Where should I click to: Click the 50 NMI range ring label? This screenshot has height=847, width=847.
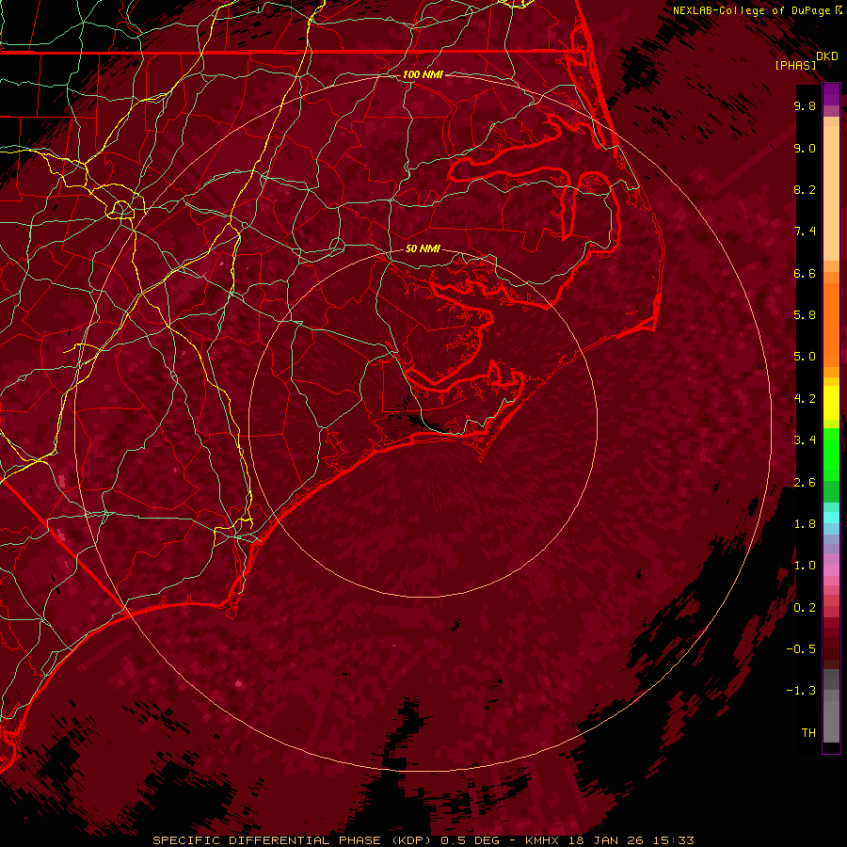(x=423, y=248)
